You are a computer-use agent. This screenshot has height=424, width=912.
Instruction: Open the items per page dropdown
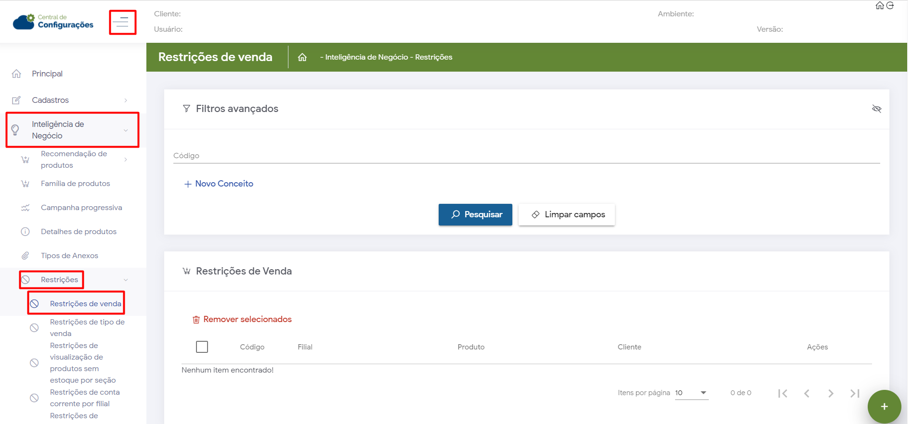point(691,393)
